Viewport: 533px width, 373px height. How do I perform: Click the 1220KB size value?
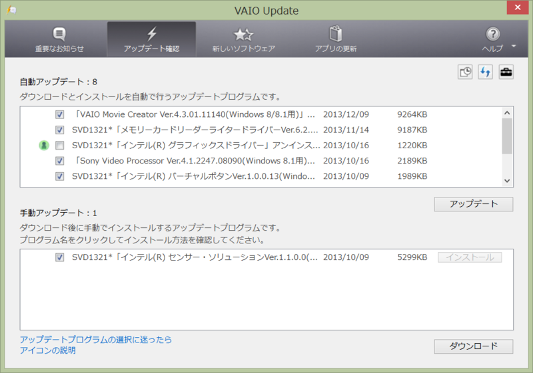pos(412,145)
